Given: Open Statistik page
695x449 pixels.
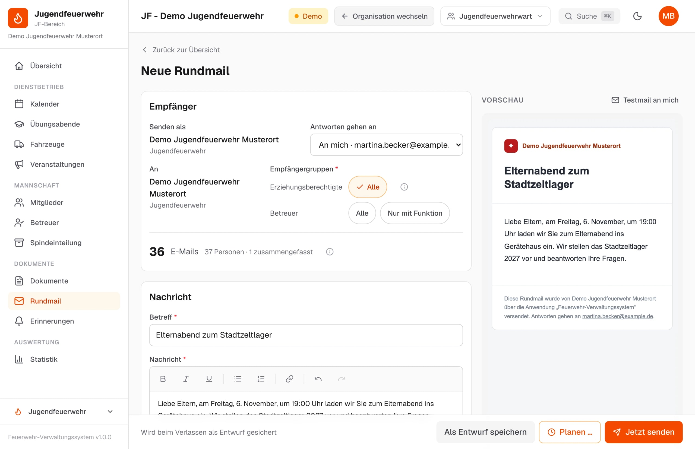Looking at the screenshot, I should (64, 359).
